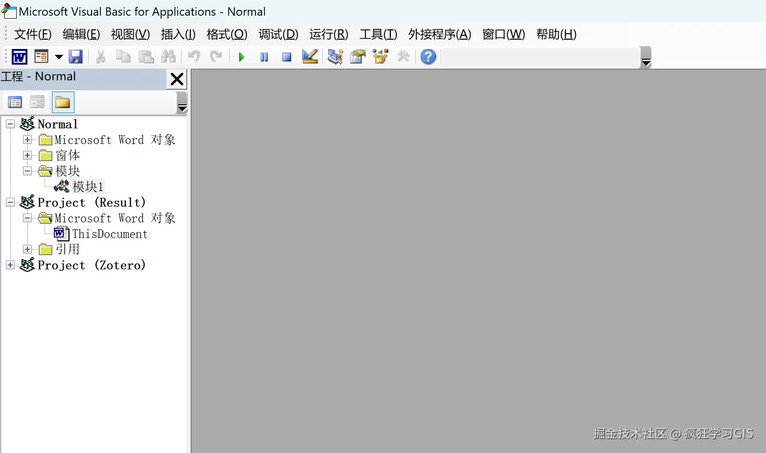766x453 pixels.
Task: Select Project (Result) label
Action: 92,203
